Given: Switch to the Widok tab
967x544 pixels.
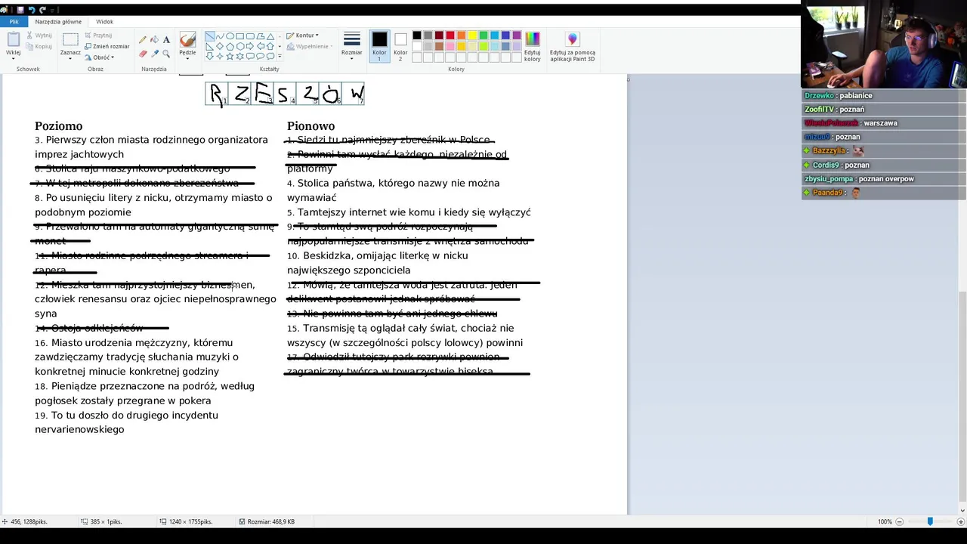Looking at the screenshot, I should tap(104, 22).
